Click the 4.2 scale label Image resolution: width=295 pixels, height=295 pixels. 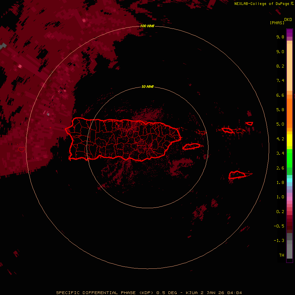pos(280,139)
